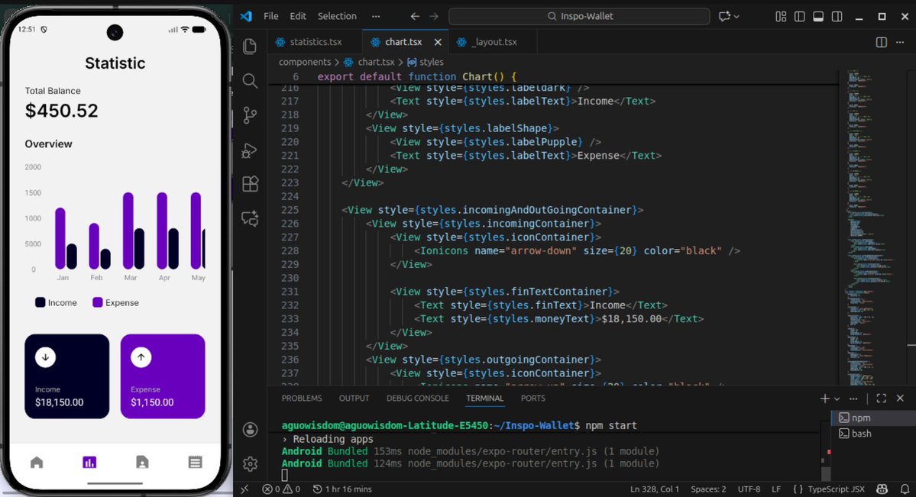Click the components breadcrumb

304,62
